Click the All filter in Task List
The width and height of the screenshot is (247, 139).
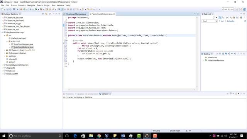(x=222, y=21)
